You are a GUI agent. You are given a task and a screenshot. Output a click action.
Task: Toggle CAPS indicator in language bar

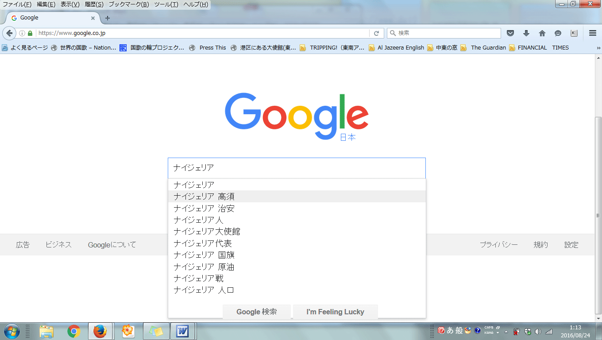(489, 328)
